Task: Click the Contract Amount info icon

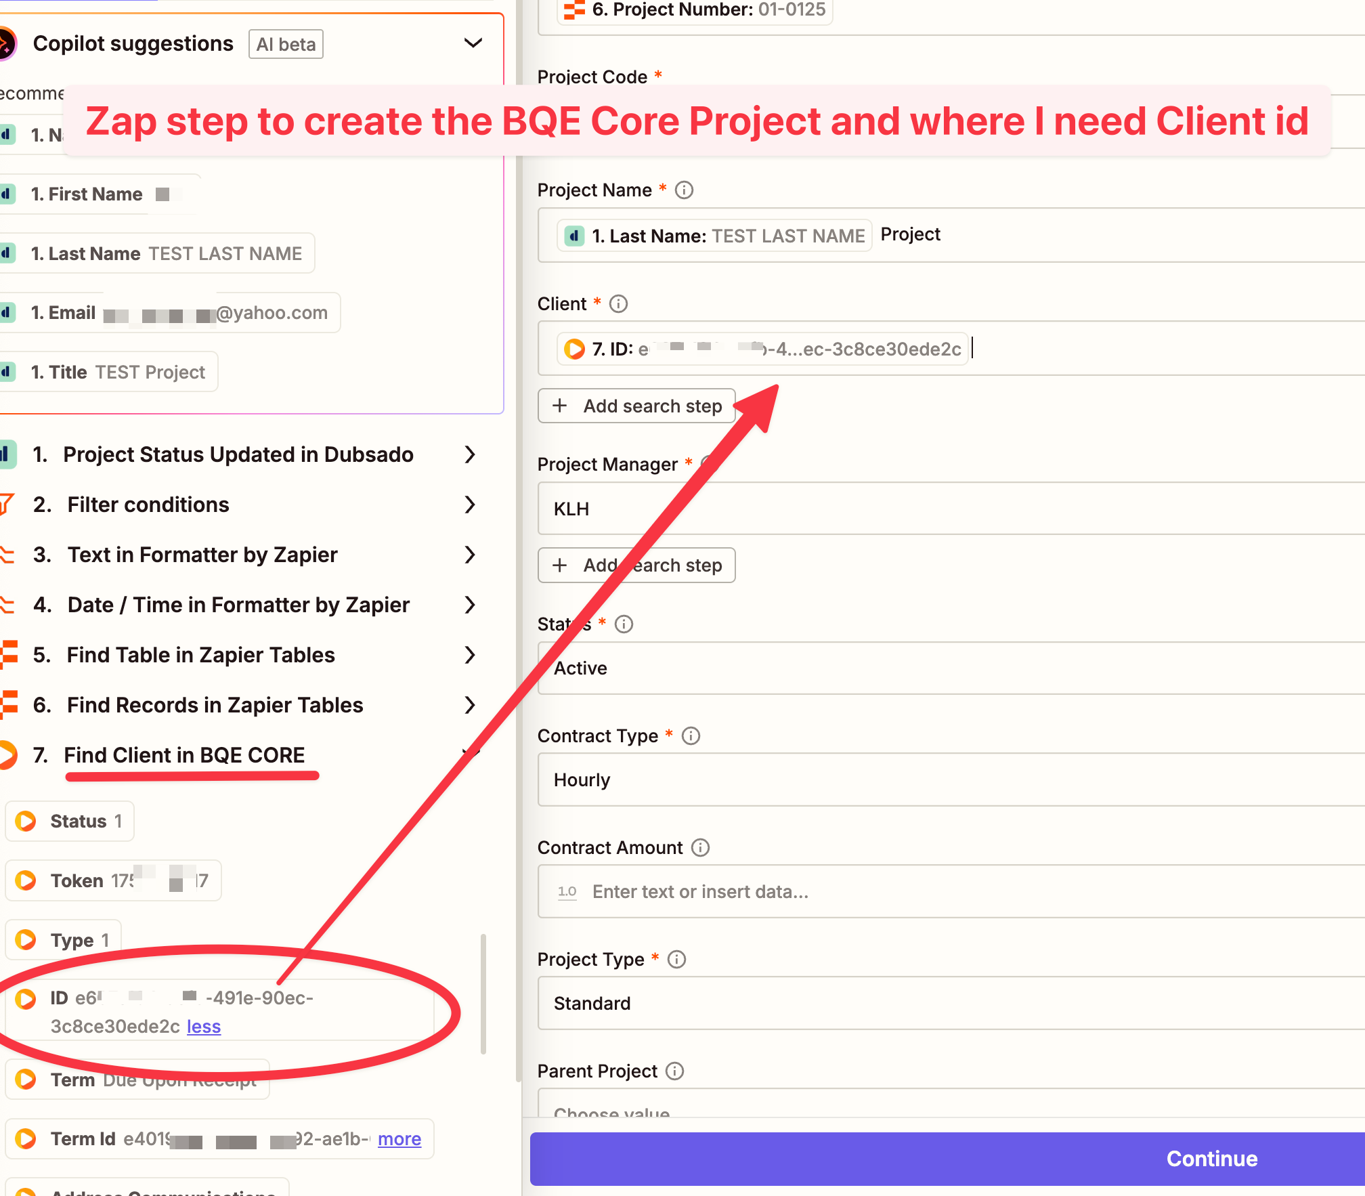Action: click(x=700, y=847)
